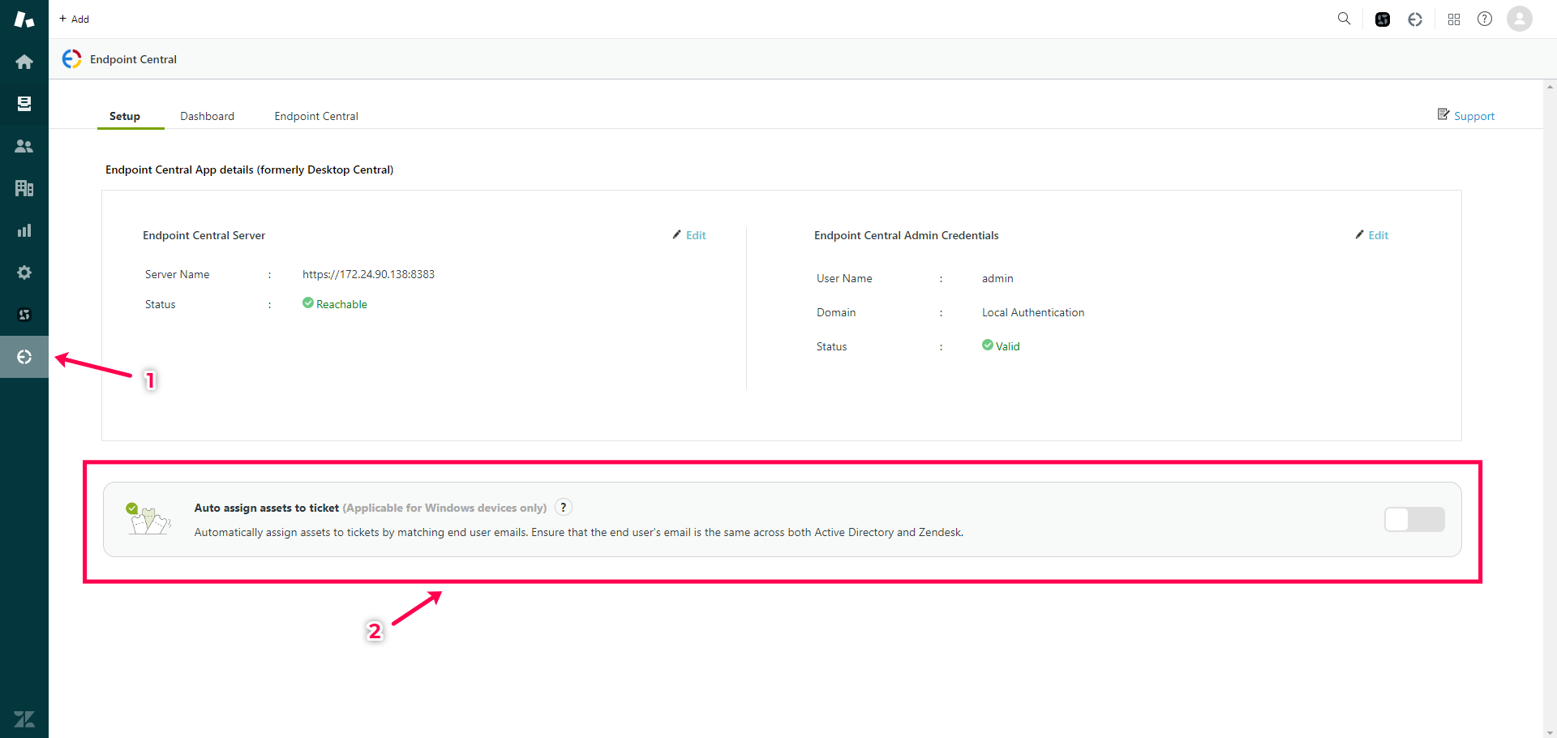Open the Home view from the sidebar

[24, 61]
